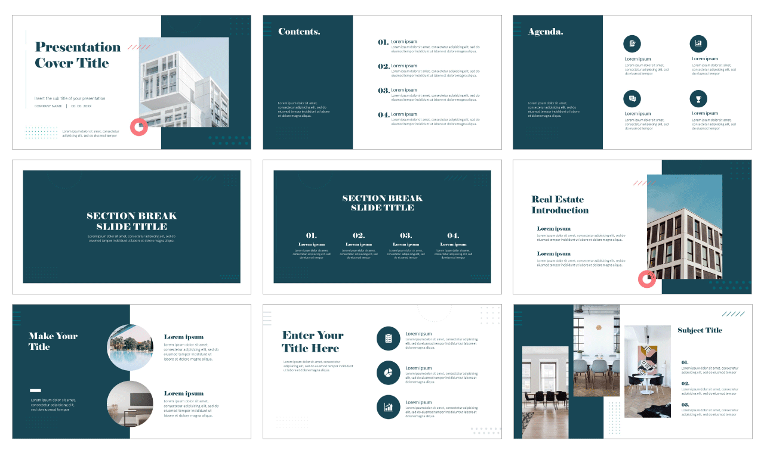Viewport: 764px width, 453px height.
Task: Select 'Insert the sub title of your presentation' text
Action: coord(70,98)
